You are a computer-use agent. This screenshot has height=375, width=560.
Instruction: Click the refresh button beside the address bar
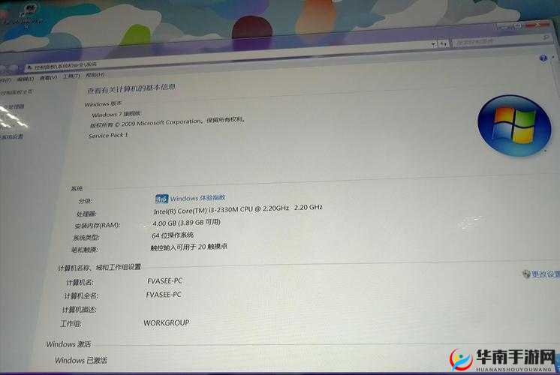[443, 44]
